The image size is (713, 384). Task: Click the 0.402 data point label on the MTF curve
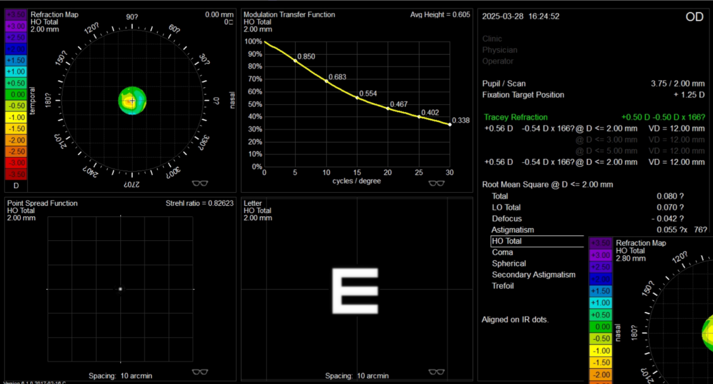(430, 113)
